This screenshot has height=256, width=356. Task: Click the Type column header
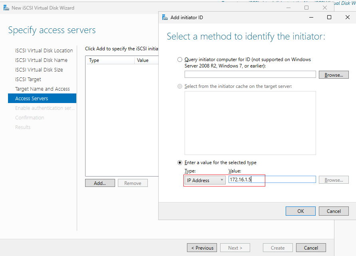coord(110,60)
